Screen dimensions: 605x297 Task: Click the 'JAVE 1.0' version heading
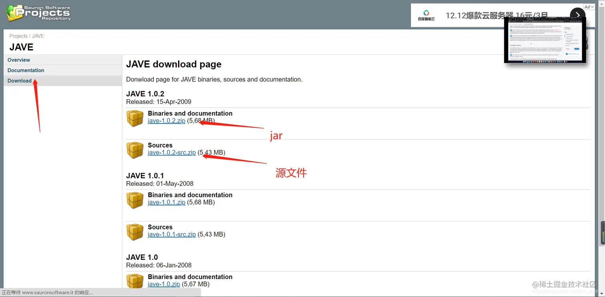[x=142, y=257]
